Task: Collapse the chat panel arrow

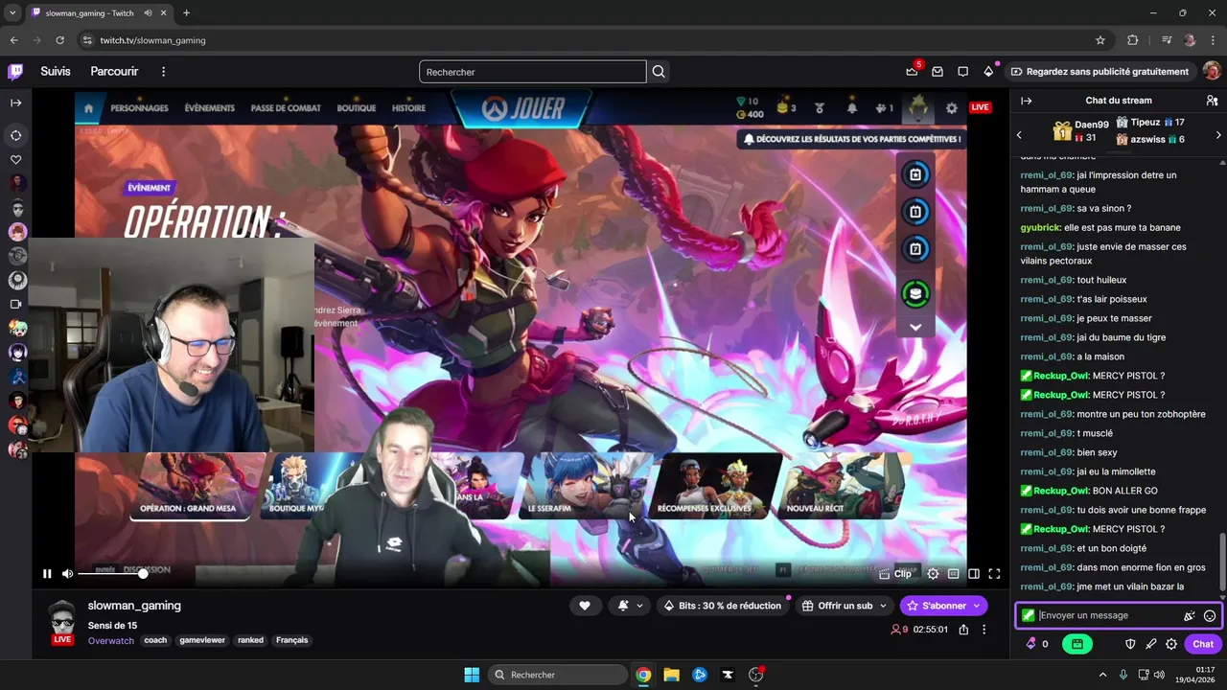Action: [1026, 101]
